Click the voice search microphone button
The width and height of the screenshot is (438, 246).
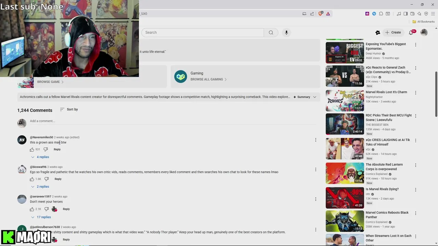[x=286, y=32]
